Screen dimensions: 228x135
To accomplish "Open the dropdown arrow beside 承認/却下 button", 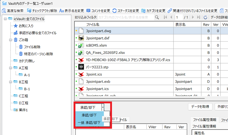I will (x=103, y=107).
